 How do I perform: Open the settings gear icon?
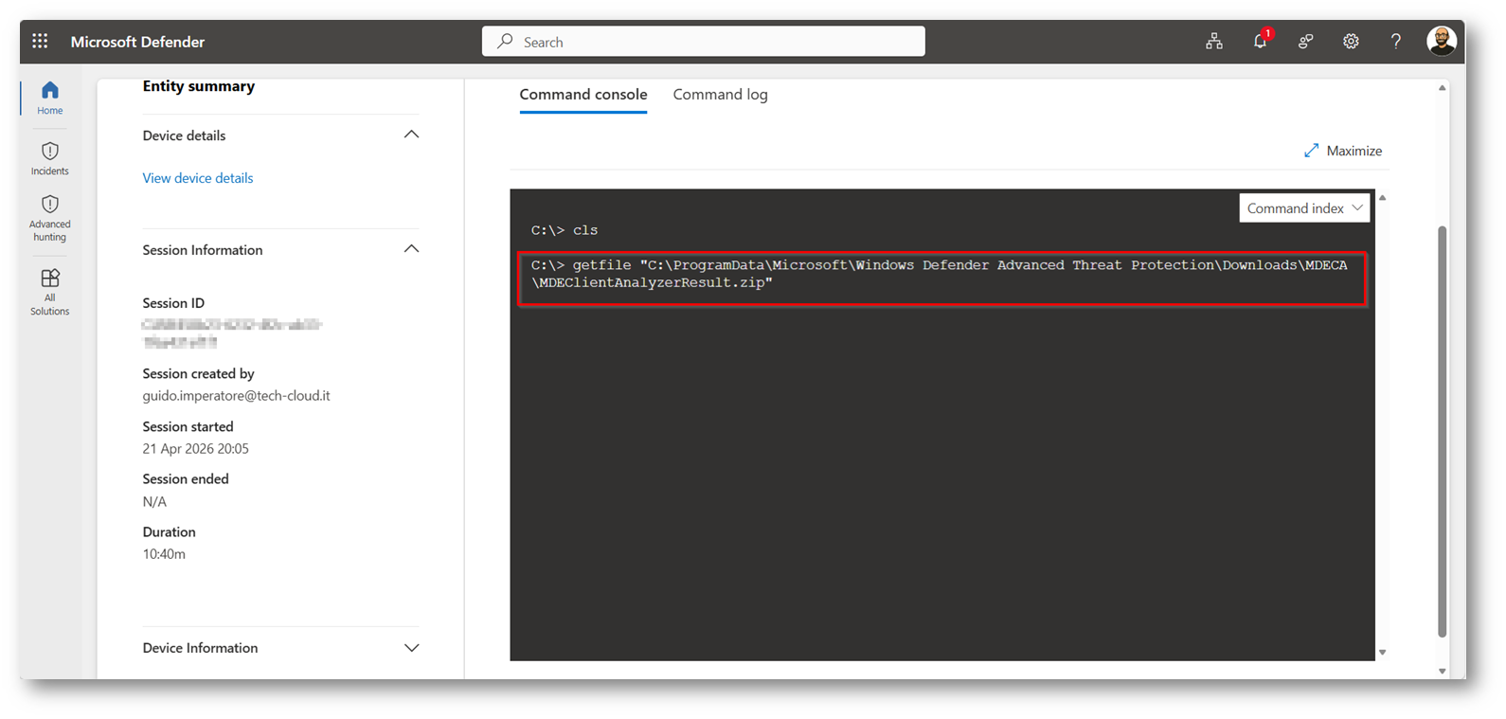point(1351,42)
